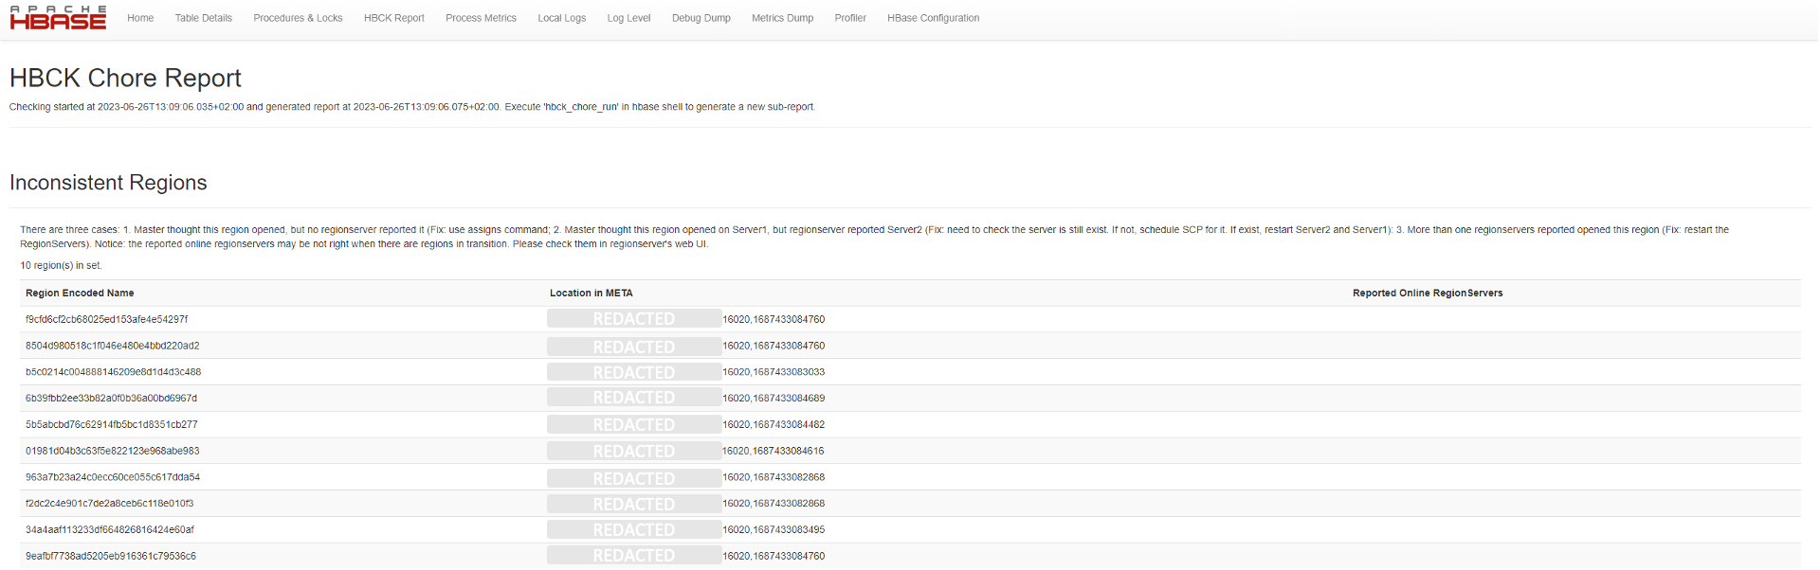This screenshot has width=1820, height=570.
Task: Click the HBCK Chore Report heading
Action: click(125, 78)
